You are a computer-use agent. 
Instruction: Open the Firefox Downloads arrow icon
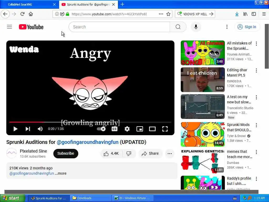coord(237,14)
